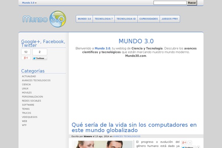Click the Mundo30.com bold text

coord(136,56)
